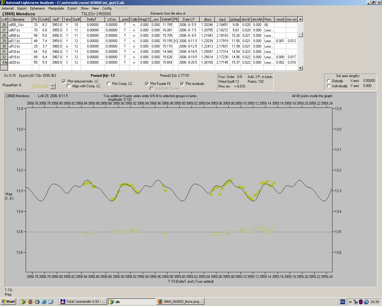The width and height of the screenshot is (382, 306).
Task: Select row 28 u808.lci filename
Action: (20, 36)
